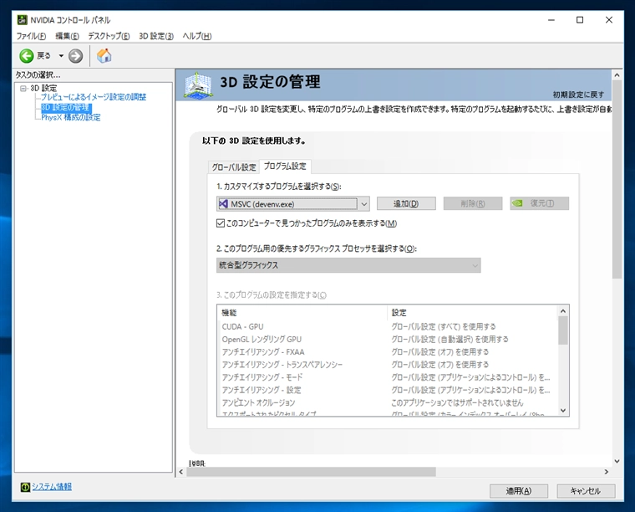
Task: Select the CUDA - GPU row
Action: point(388,327)
